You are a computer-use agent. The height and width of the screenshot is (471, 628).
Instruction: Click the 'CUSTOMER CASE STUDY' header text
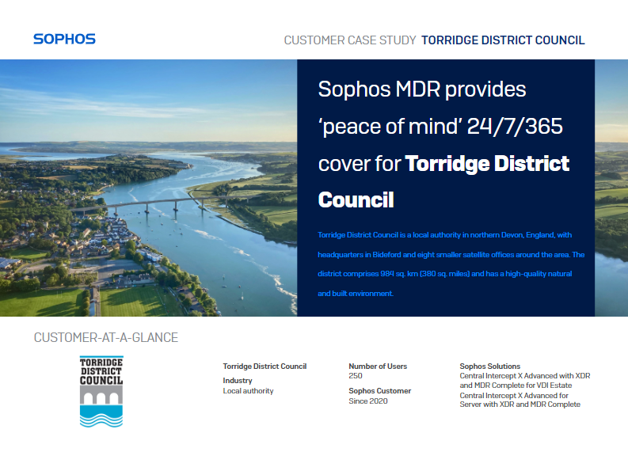pos(349,40)
